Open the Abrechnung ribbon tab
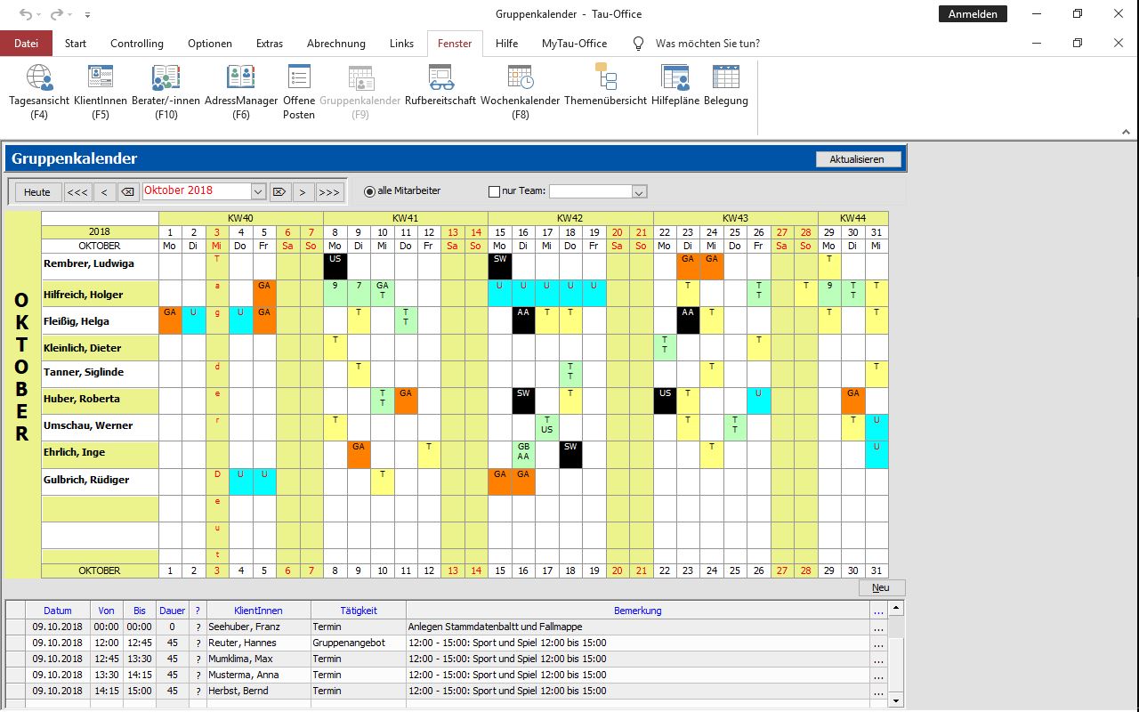 point(336,44)
